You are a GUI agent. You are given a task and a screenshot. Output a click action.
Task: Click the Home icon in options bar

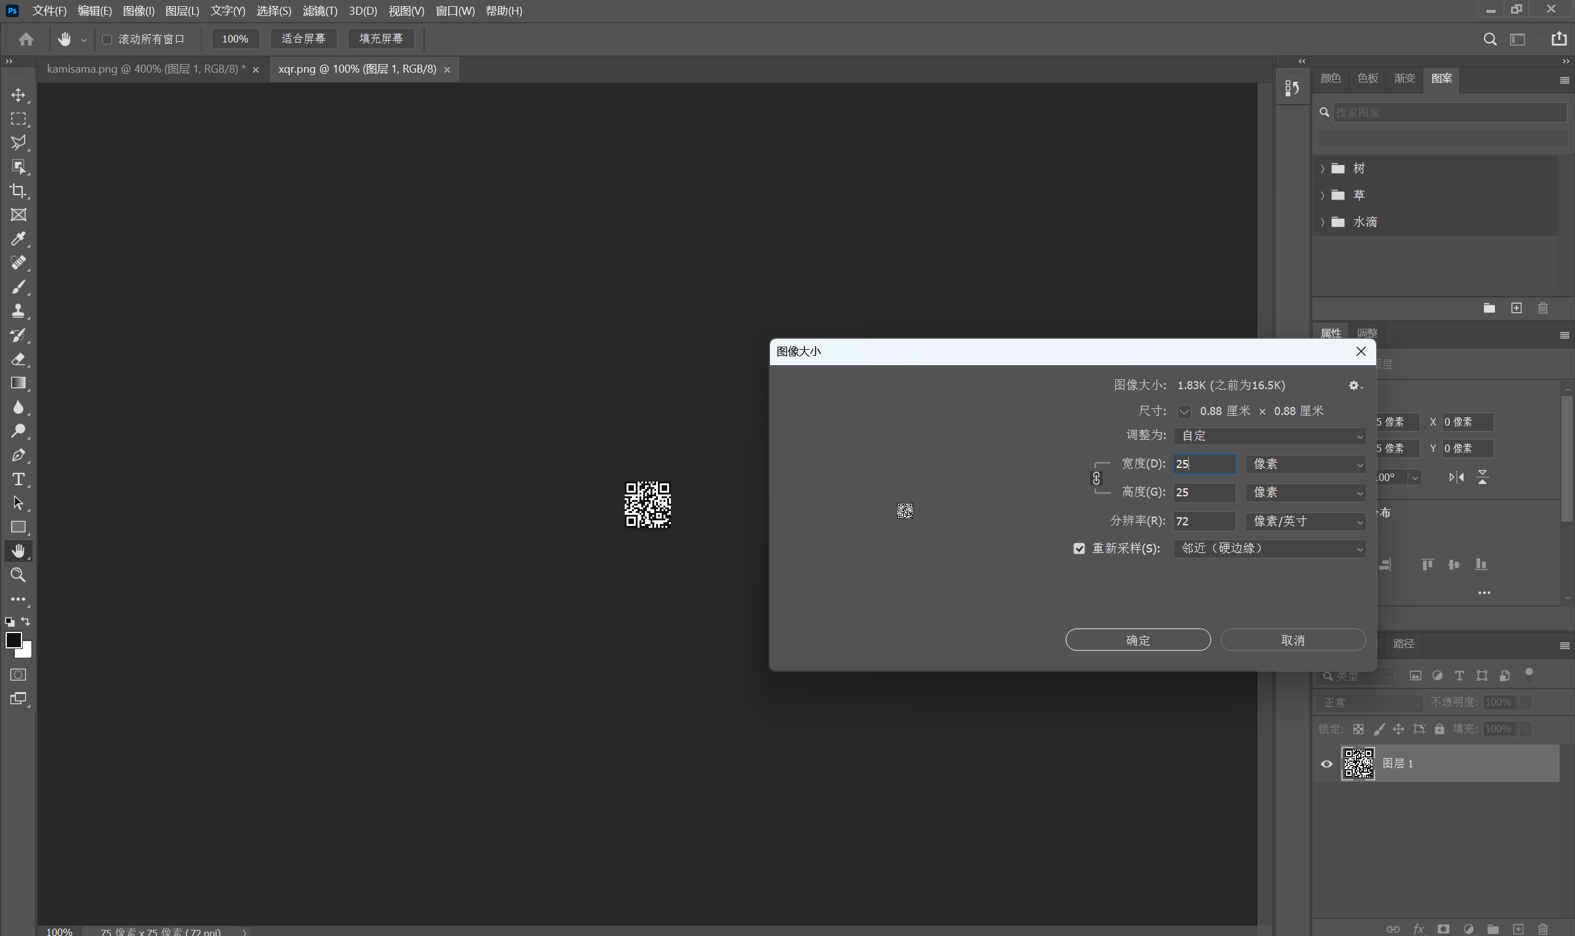click(26, 39)
